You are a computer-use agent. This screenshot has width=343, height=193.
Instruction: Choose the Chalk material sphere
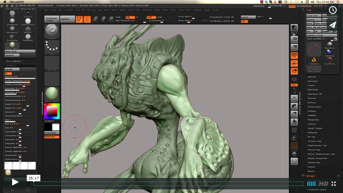(x=12, y=14)
